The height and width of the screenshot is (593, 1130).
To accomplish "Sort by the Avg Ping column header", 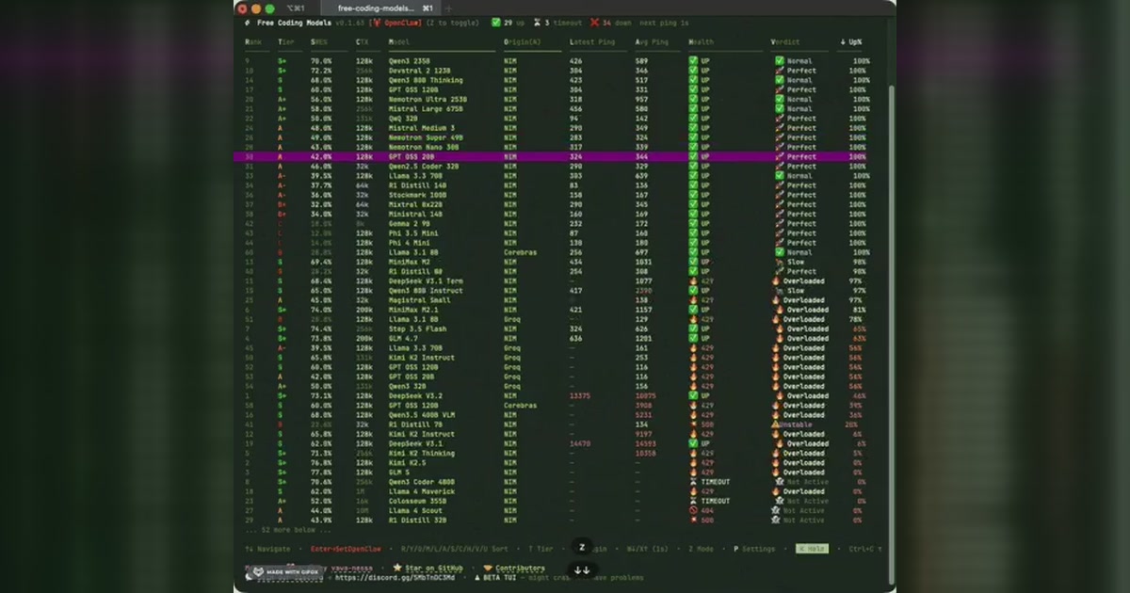I will (652, 41).
